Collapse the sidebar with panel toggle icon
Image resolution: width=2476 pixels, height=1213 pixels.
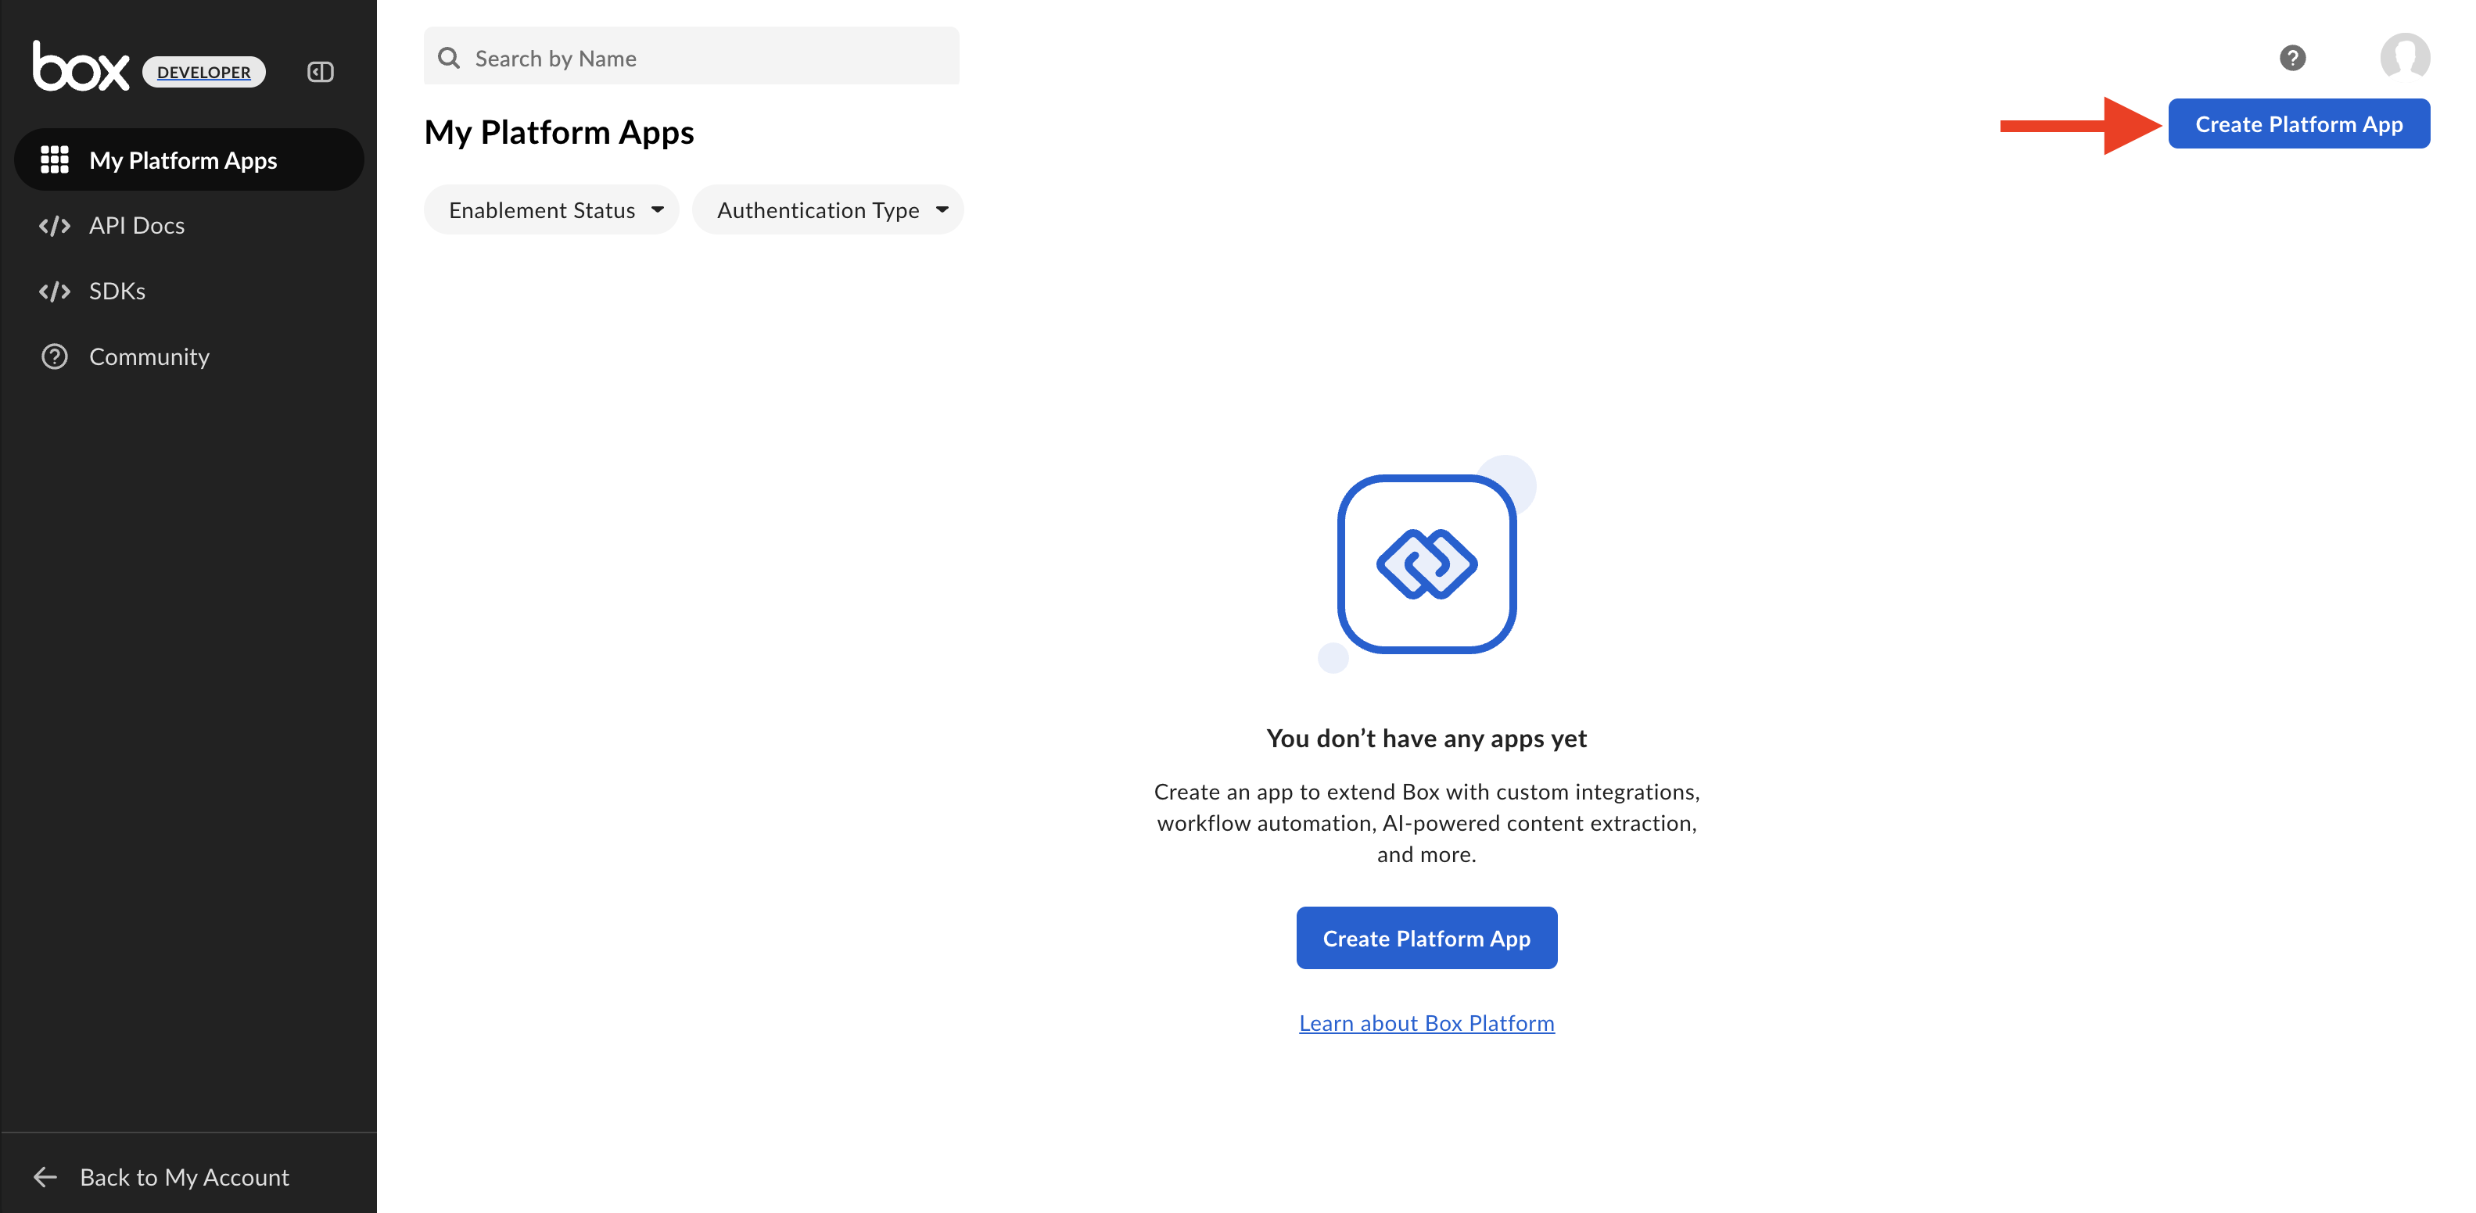320,72
